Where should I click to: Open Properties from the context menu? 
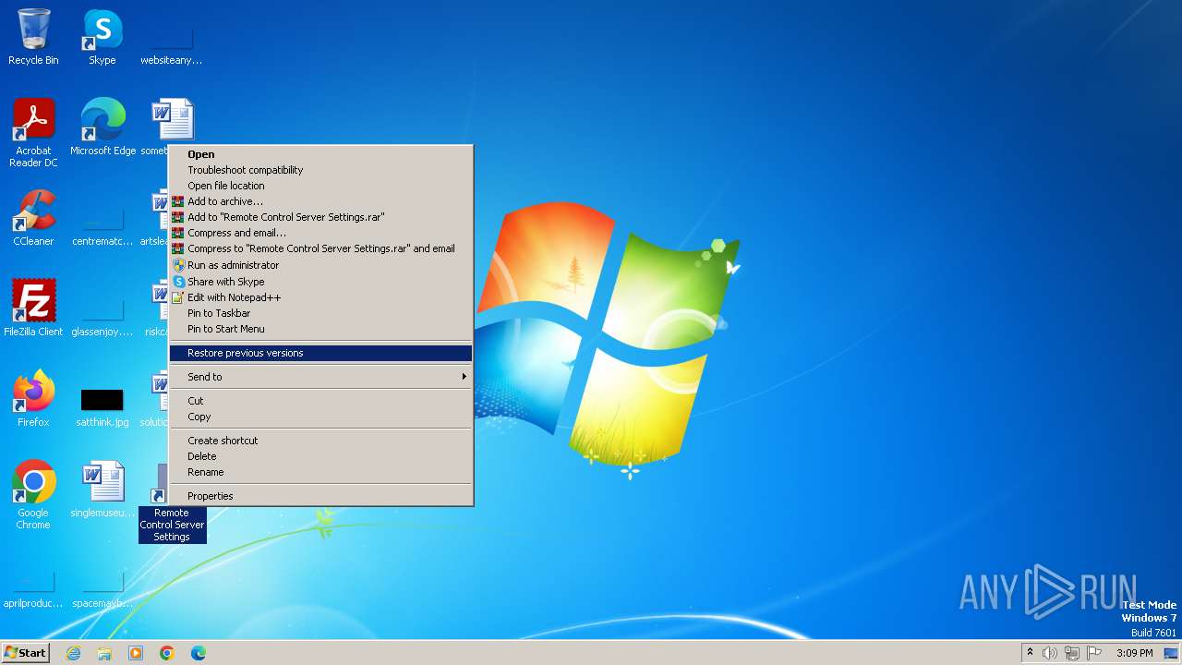(321, 496)
